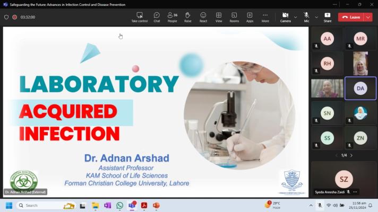Image resolution: width=378 pixels, height=212 pixels.
Task: Click the Share content icon
Action: click(x=327, y=16)
